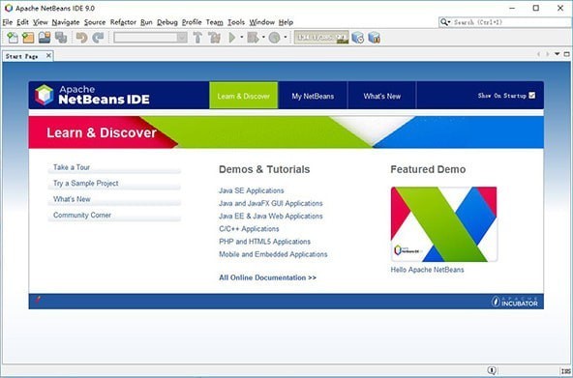Screen dimensions: 573x378
Task: Close the Start Page tab
Action: pos(48,56)
